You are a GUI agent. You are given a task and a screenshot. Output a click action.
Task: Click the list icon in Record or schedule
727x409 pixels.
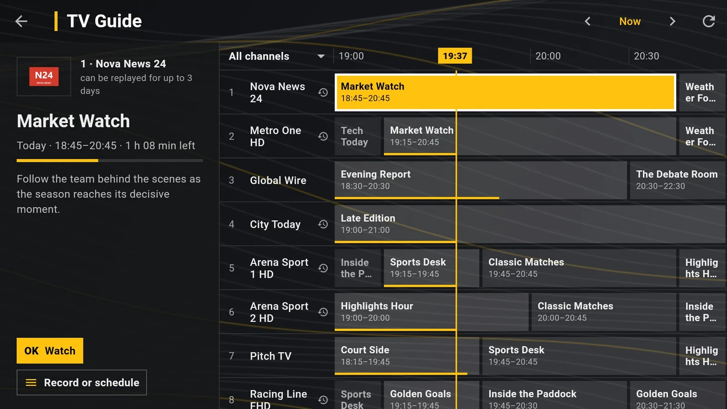31,383
